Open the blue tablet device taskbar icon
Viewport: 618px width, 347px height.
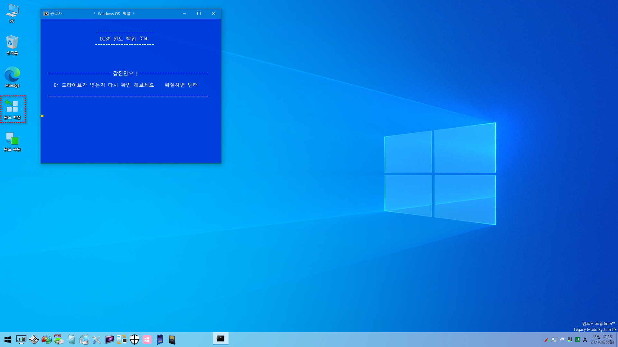160,340
